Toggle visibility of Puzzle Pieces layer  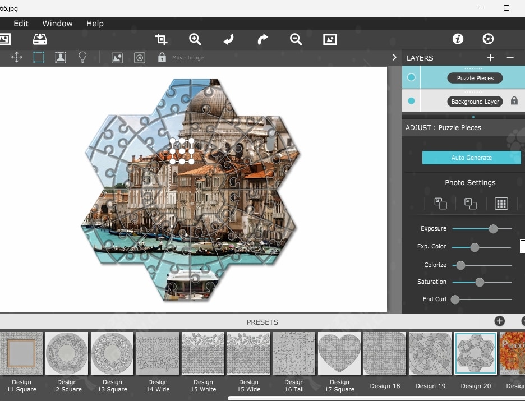(411, 78)
